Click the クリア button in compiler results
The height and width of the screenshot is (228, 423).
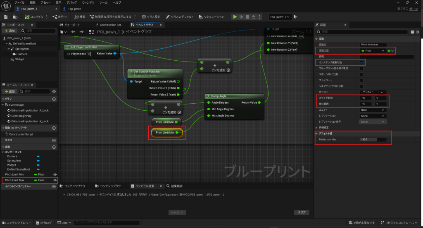[301, 212]
